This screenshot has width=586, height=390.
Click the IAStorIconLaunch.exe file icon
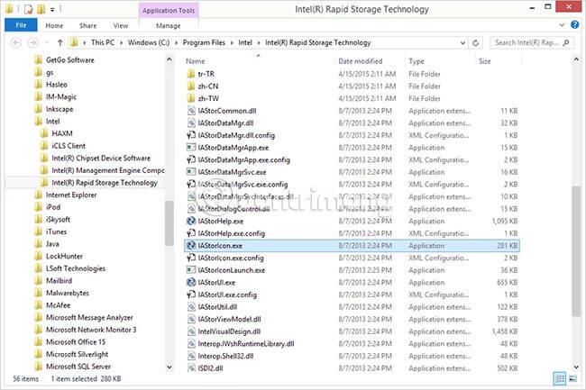(x=191, y=270)
